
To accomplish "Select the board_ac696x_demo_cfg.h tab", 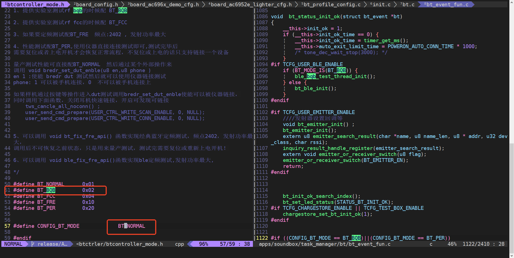I will [x=163, y=4].
